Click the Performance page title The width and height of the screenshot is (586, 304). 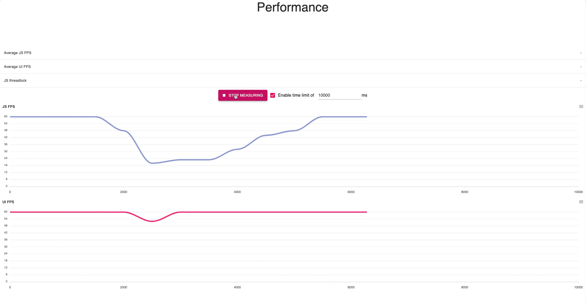(x=292, y=7)
